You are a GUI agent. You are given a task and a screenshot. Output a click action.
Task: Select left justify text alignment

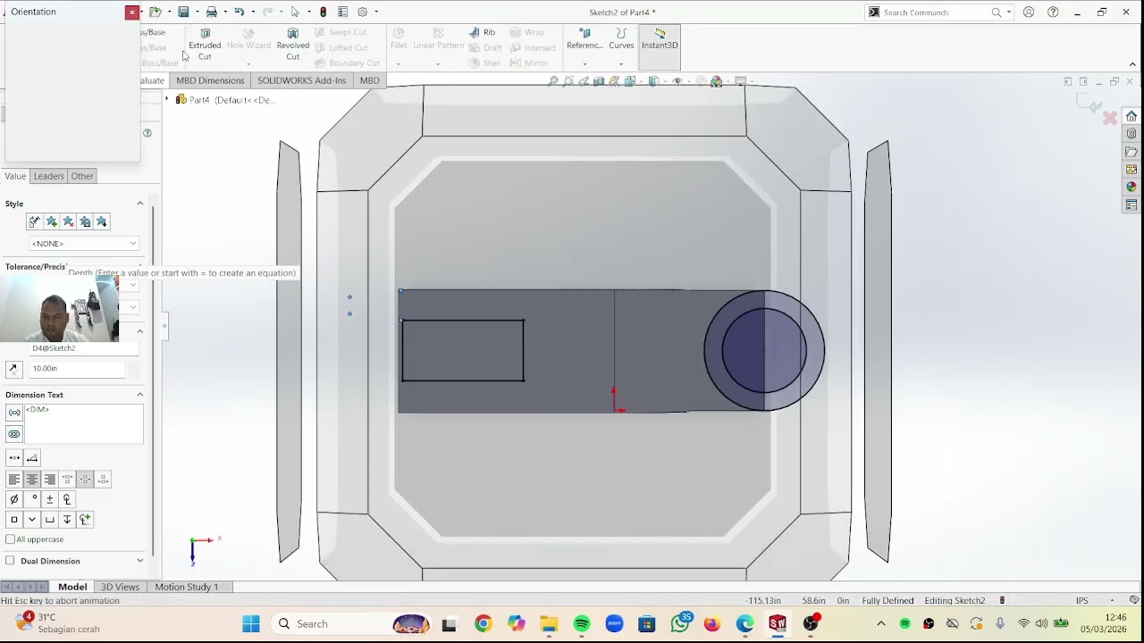tap(13, 480)
